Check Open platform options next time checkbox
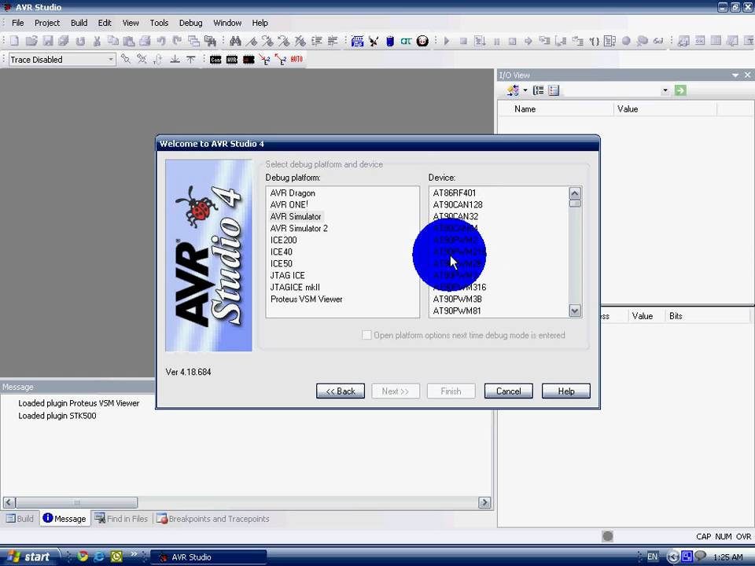Screen dimensions: 755x566 pos(366,335)
